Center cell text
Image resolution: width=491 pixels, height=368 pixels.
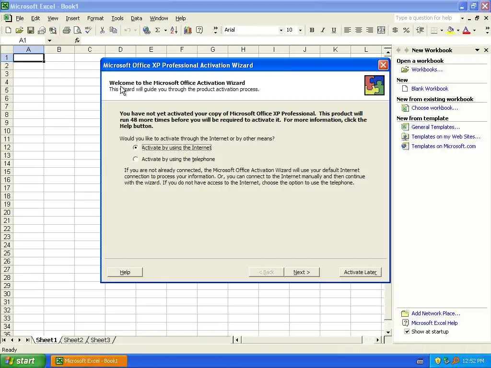click(359, 30)
